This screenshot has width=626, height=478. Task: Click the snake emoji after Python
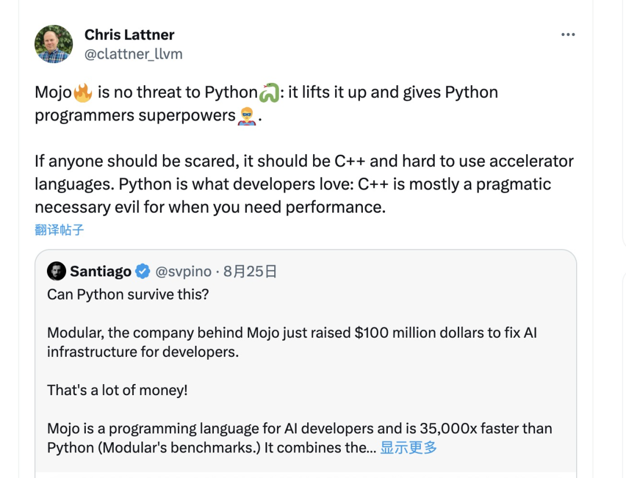(269, 93)
